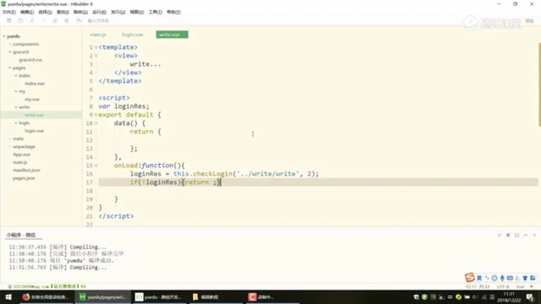Open my.vue in the project tree
Viewport: 541px width, 304px height.
click(32, 99)
